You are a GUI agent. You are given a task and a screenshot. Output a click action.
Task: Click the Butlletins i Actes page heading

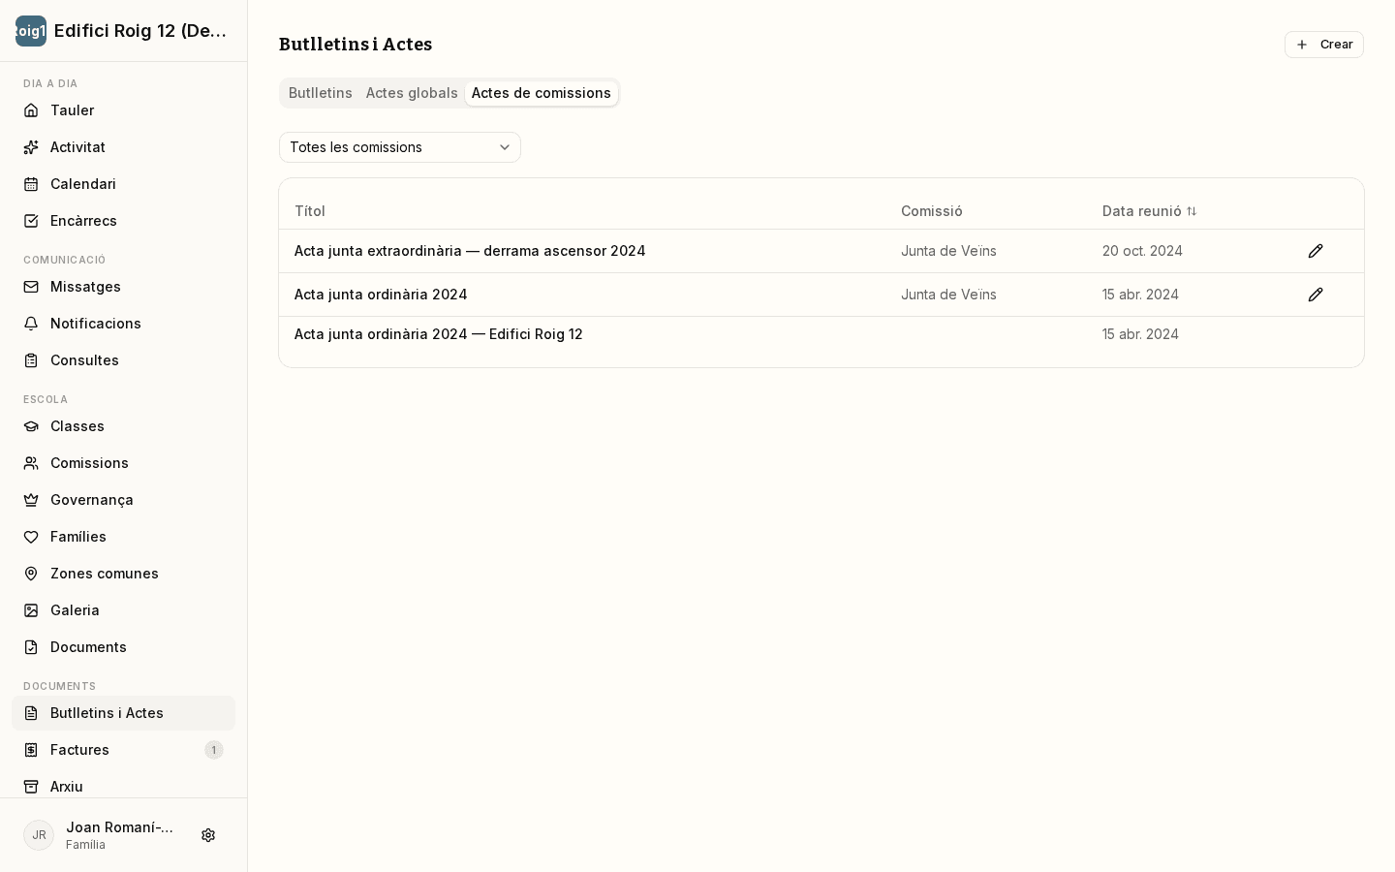[x=356, y=45]
